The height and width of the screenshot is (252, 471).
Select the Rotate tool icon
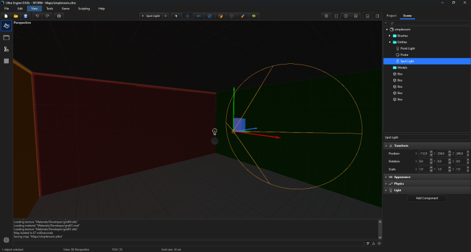tap(198, 16)
